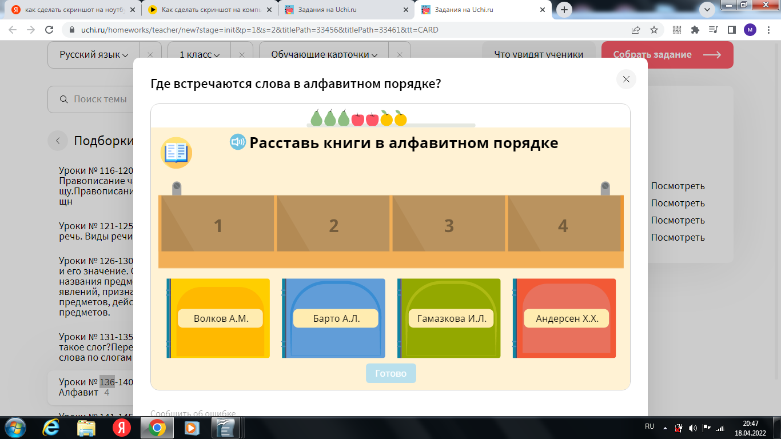Click the open book icon in the card

click(x=176, y=153)
